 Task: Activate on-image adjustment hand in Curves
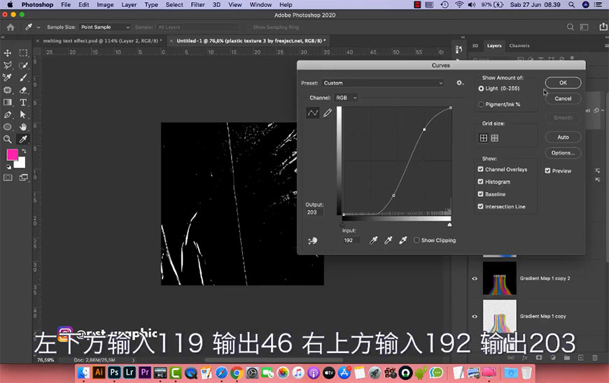coord(312,240)
